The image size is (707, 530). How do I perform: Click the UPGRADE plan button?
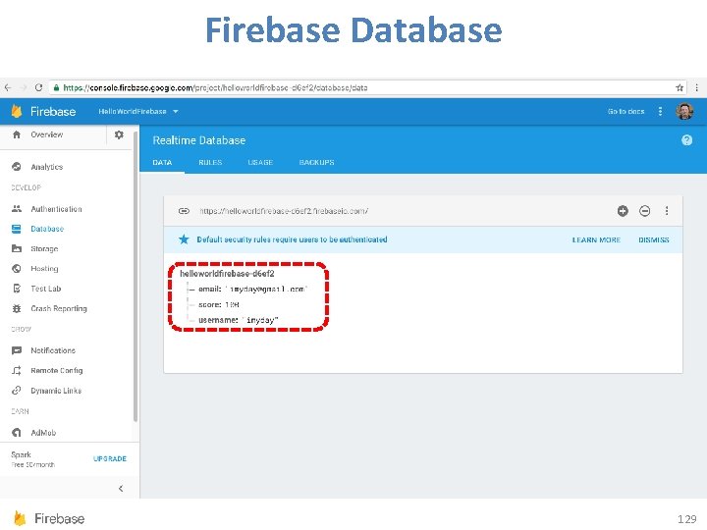[x=110, y=458]
